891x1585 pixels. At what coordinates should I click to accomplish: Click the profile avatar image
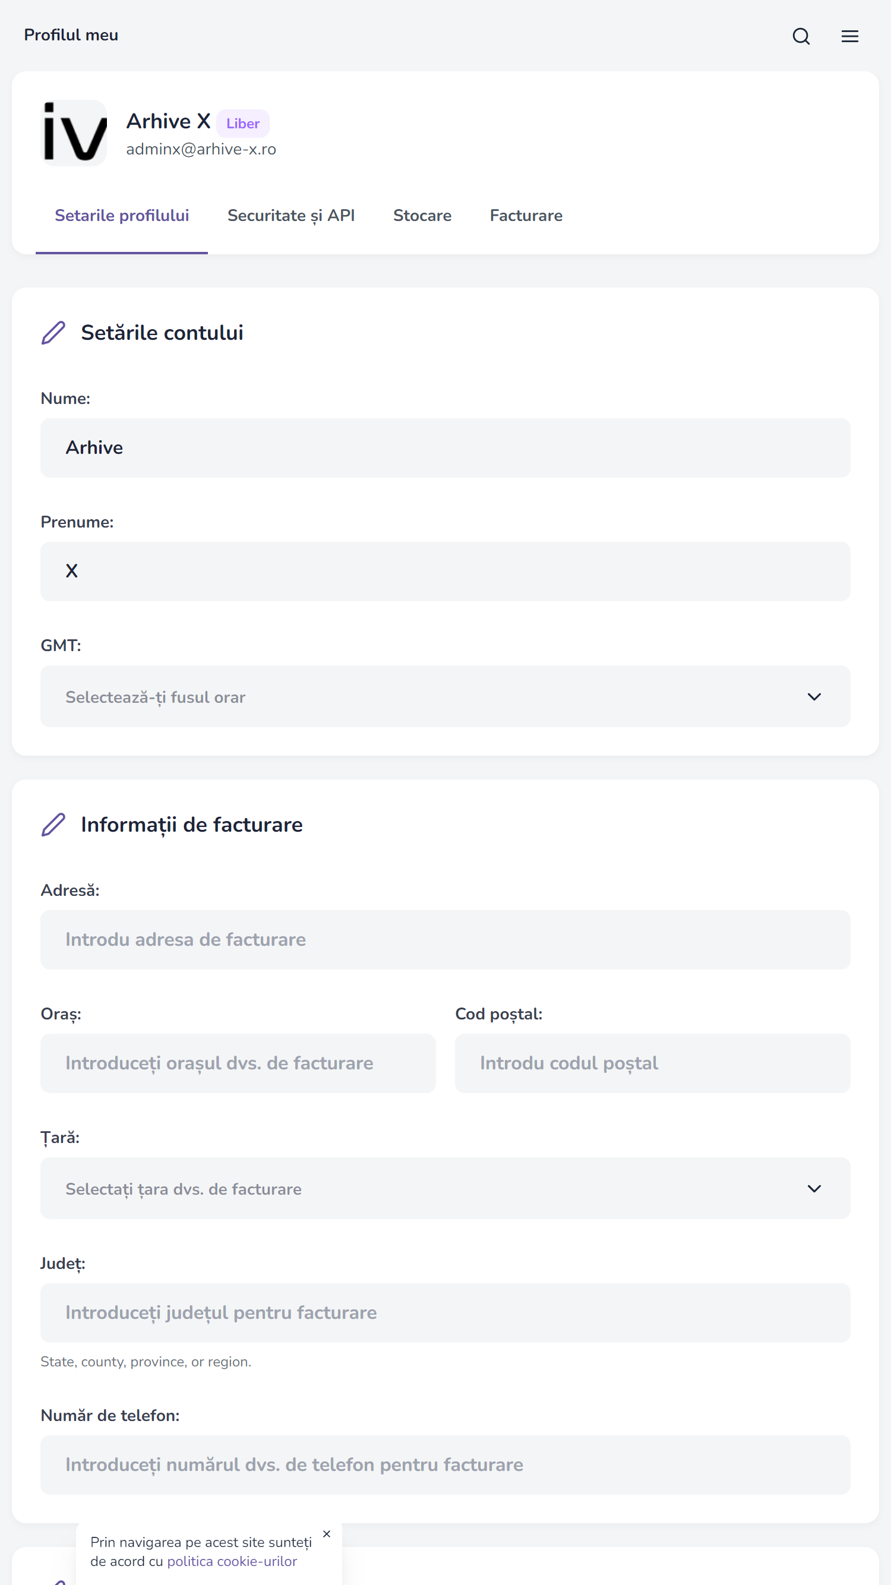point(74,133)
